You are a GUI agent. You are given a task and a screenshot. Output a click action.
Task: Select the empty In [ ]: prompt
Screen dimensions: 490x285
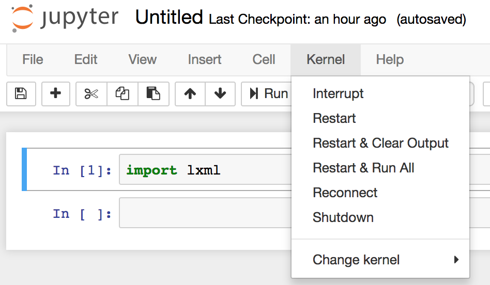tap(82, 214)
